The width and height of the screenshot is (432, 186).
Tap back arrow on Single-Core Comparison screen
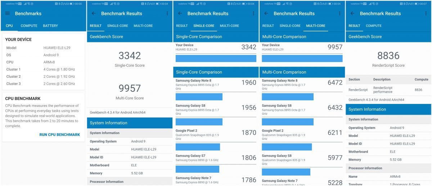(180, 14)
